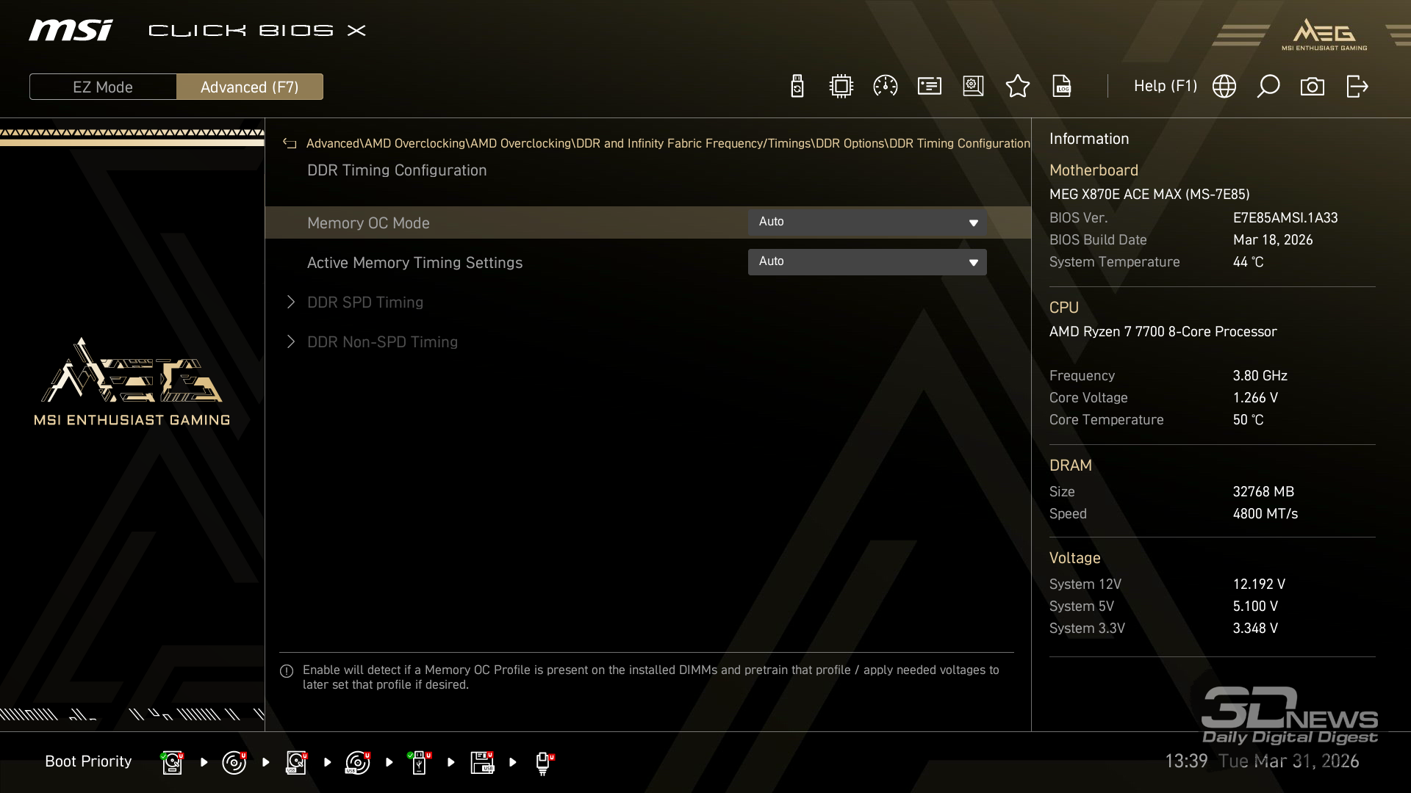Select the USB CD/DVD boot device icon
Image resolution: width=1411 pixels, height=793 pixels.
358,762
